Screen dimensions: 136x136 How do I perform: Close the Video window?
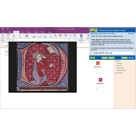pyautogui.click(x=74, y=40)
